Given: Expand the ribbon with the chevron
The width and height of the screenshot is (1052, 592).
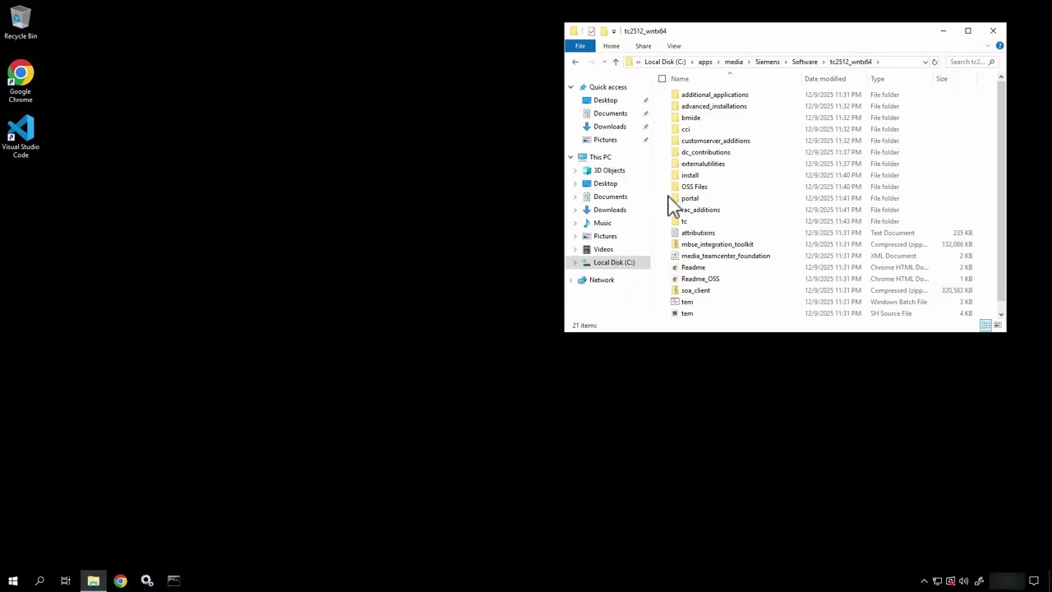Looking at the screenshot, I should tap(989, 46).
